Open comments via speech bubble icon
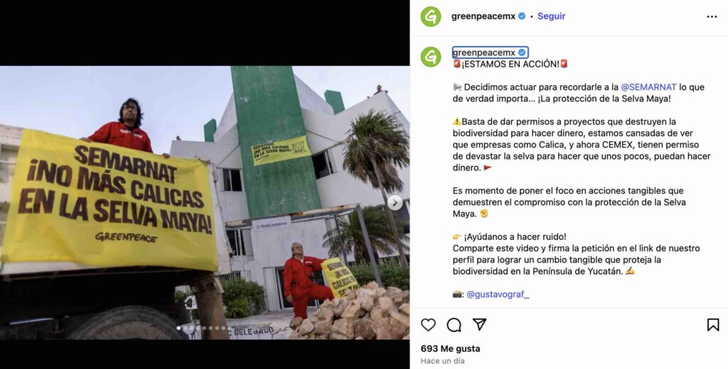This screenshot has height=369, width=728. pyautogui.click(x=454, y=325)
